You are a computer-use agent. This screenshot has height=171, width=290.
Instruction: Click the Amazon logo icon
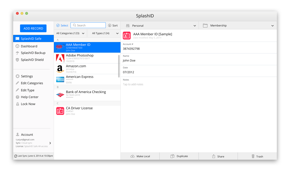(x=60, y=69)
